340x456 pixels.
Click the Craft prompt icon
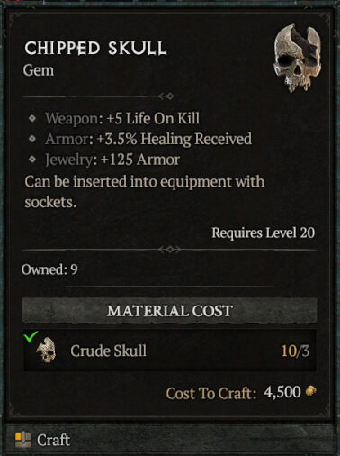click(x=23, y=440)
